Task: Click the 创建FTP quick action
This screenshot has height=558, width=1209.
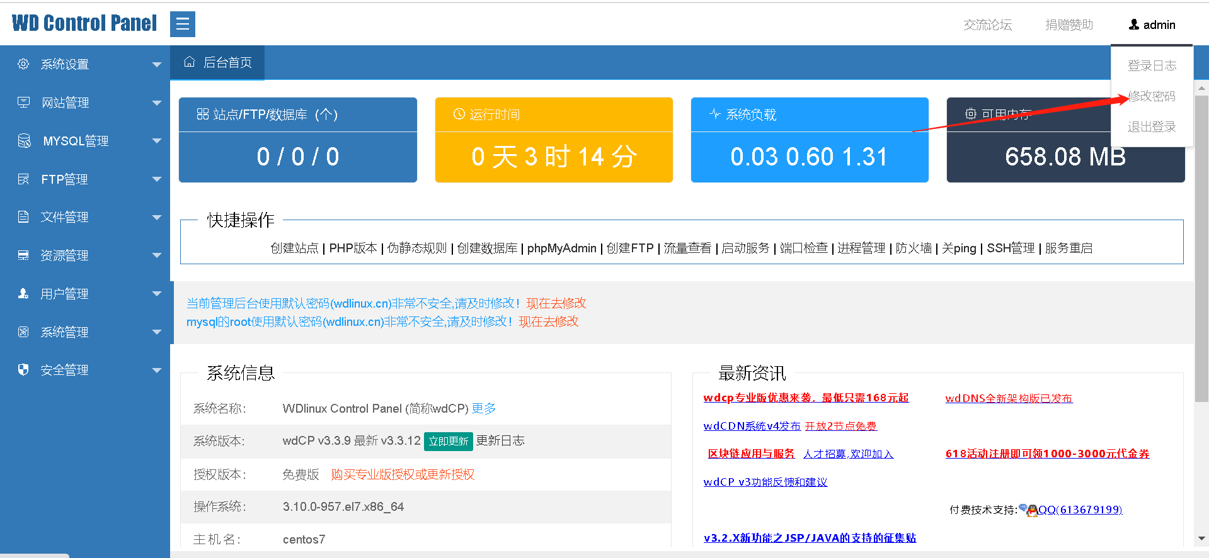Action: point(630,248)
